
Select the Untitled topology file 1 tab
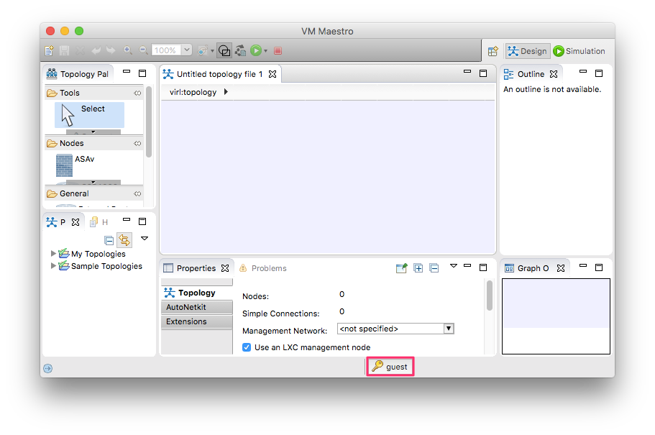pos(219,74)
